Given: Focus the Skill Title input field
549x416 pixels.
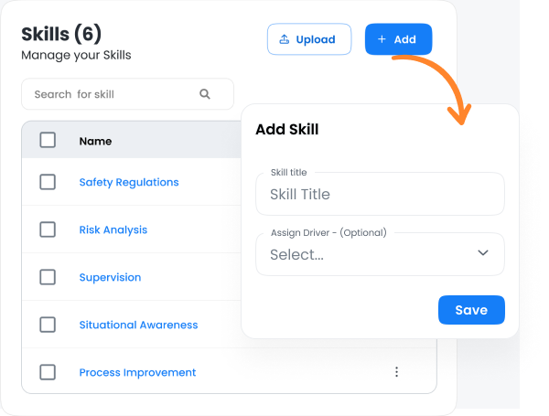Looking at the screenshot, I should (380, 194).
